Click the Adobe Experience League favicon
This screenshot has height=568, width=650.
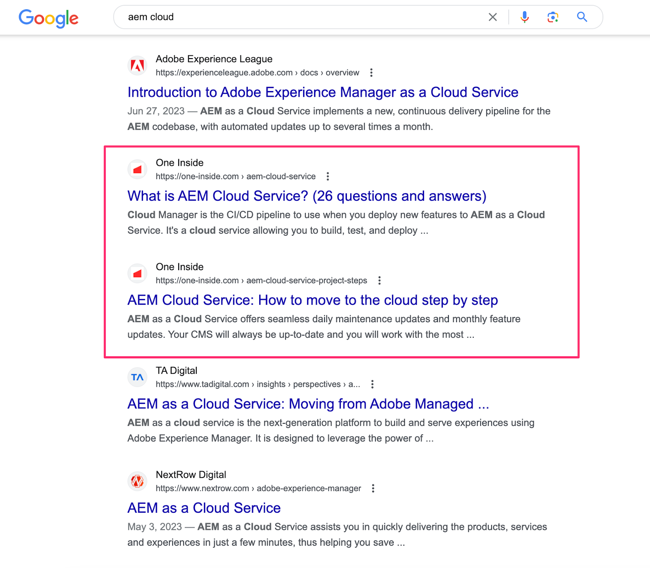coord(138,65)
